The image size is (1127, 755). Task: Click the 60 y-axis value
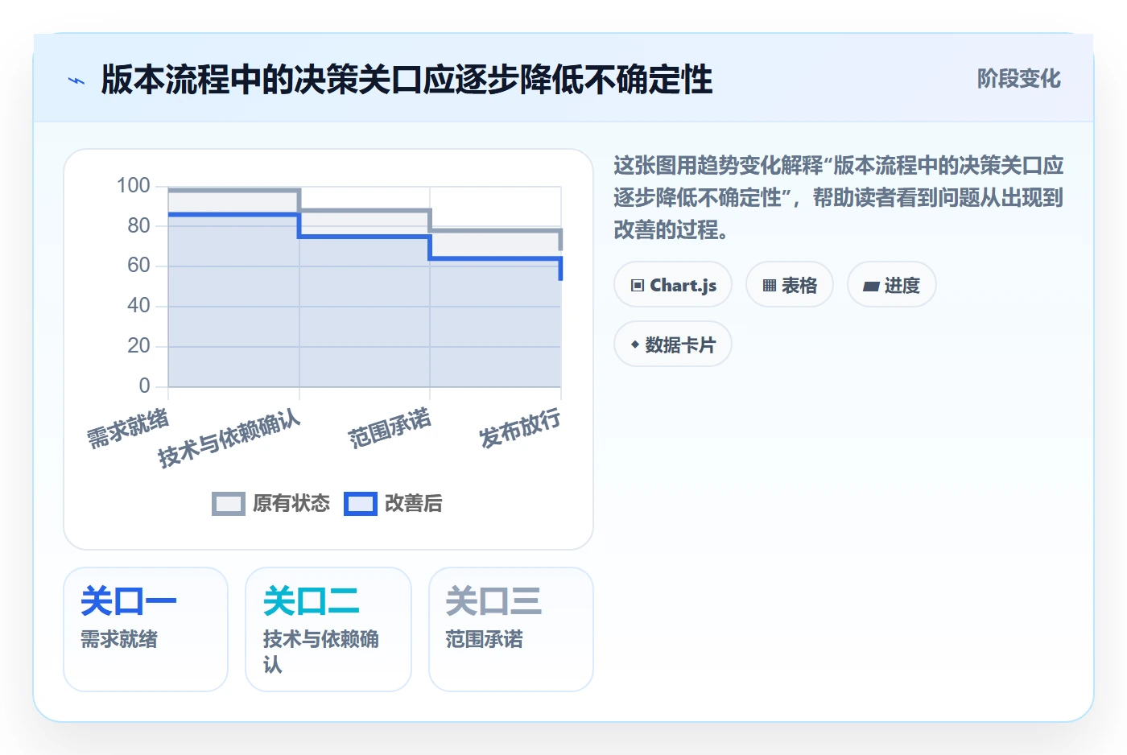[138, 266]
